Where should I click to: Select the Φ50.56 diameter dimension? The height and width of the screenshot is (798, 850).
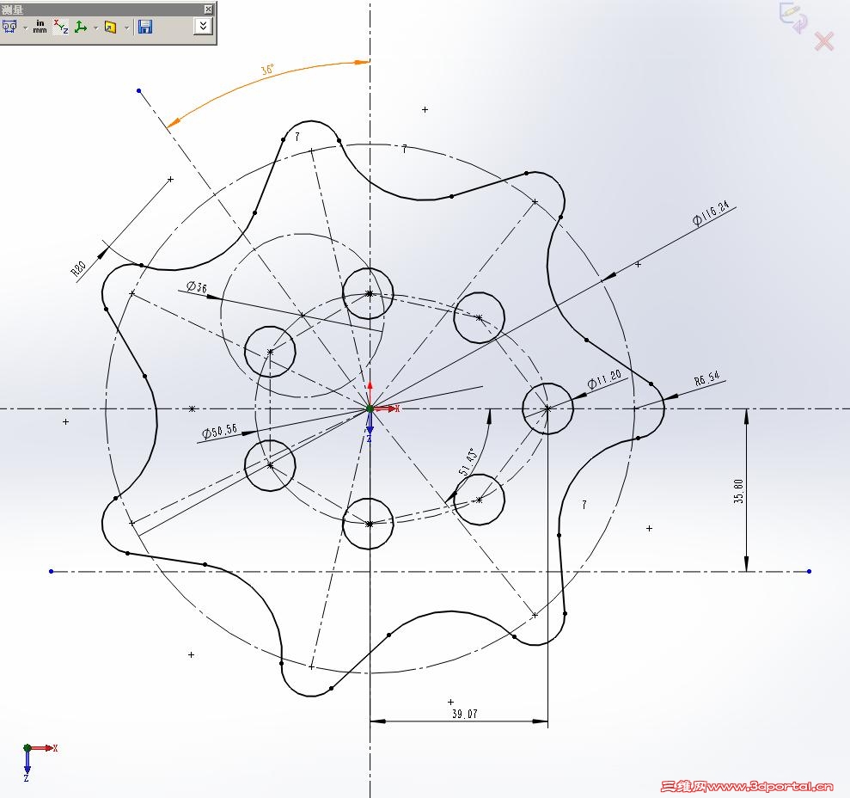219,432
